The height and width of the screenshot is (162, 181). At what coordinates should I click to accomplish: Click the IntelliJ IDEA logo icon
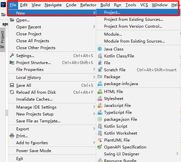click(x=3, y=5)
